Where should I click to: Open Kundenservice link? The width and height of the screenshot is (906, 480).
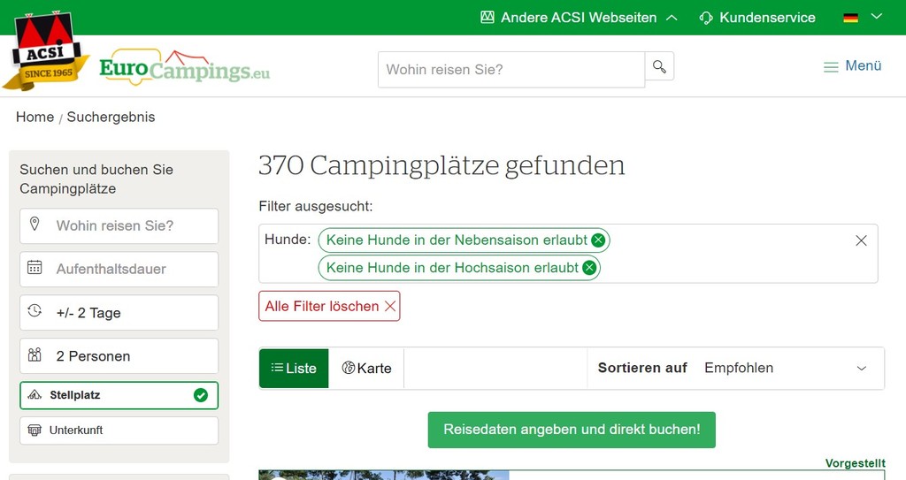(x=757, y=18)
